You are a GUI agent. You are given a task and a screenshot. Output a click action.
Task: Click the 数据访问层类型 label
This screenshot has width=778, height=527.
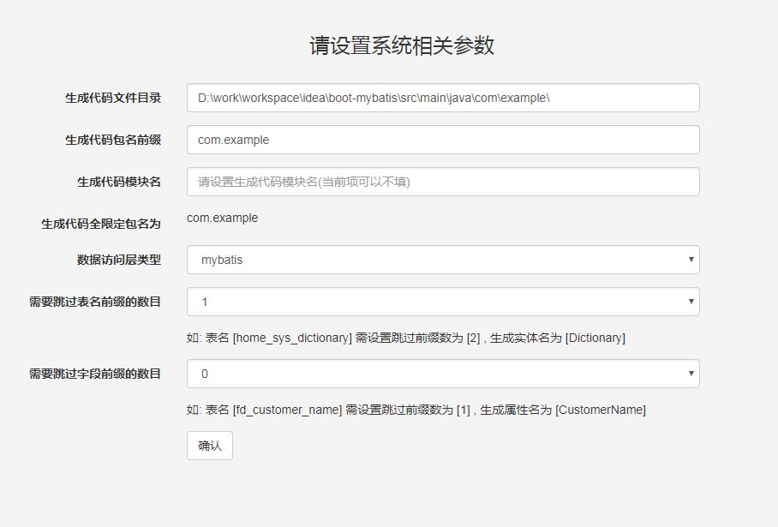pos(119,260)
